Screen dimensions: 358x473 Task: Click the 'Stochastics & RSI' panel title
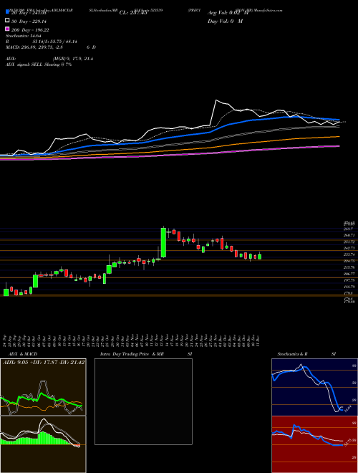coord(306,354)
